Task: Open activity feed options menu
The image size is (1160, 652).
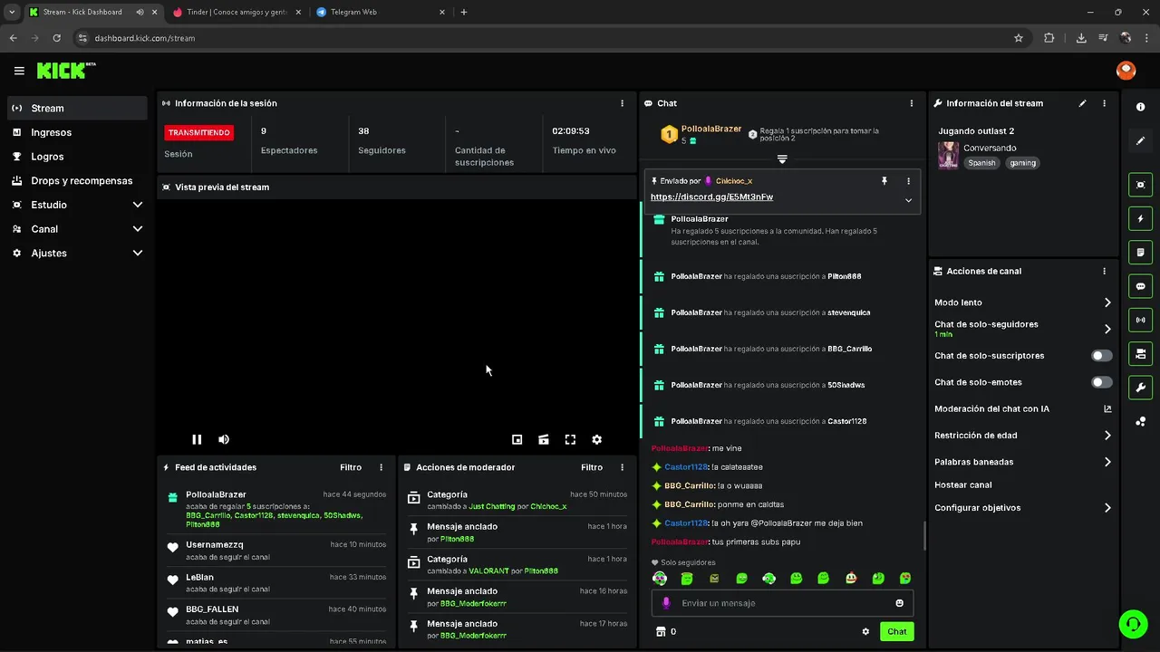Action: point(381,467)
